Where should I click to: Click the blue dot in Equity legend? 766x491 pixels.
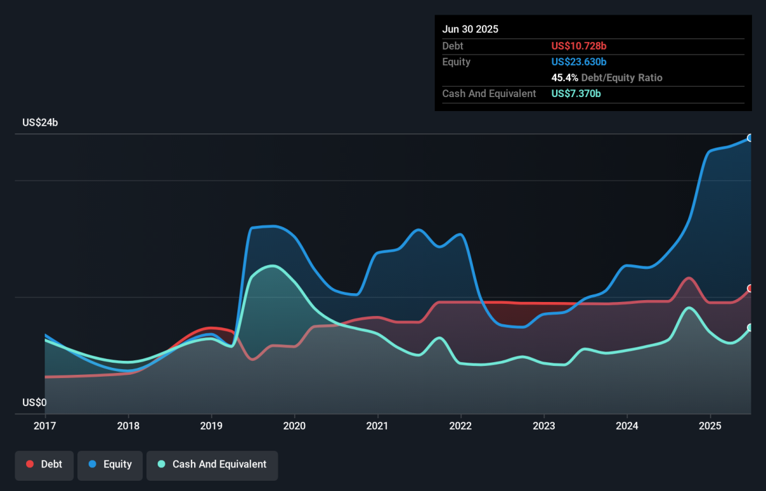[x=93, y=464]
